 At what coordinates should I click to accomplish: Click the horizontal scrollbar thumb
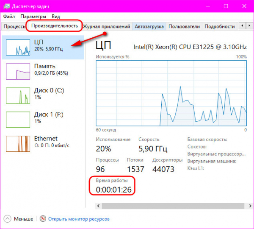pos(173,206)
